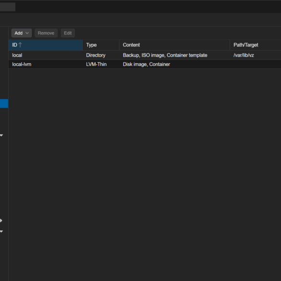Viewport: 281px width, 281px height.
Task: Sort by the ID column header
Action: [x=46, y=45]
